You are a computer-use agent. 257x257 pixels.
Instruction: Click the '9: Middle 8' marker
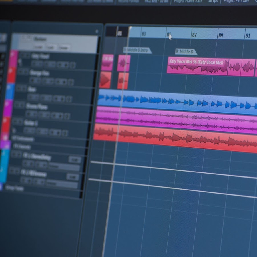[x=186, y=51]
